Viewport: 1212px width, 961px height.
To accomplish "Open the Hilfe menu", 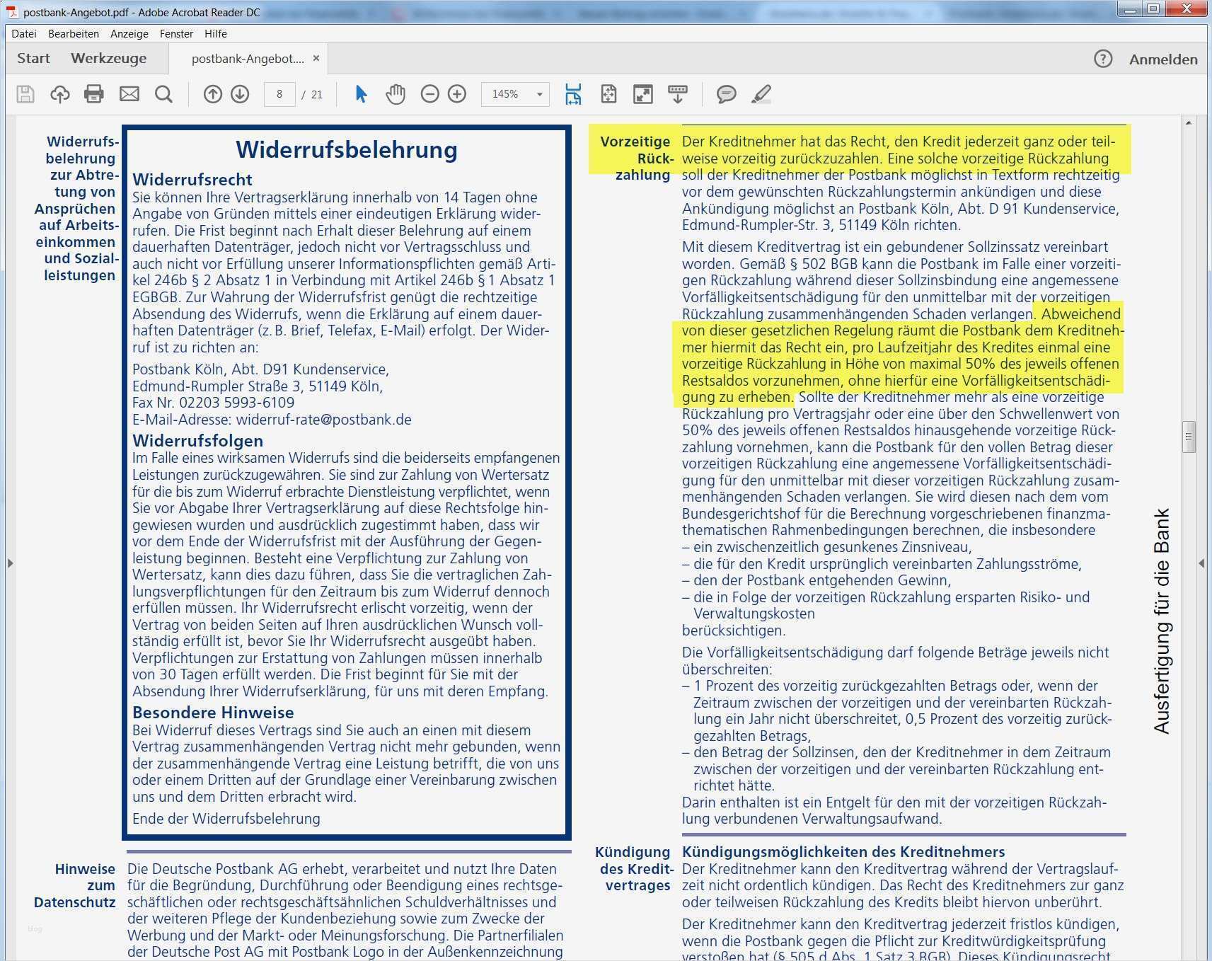I will 216,33.
